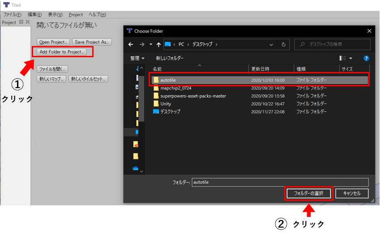Go up one folder level
This screenshot has height=233, width=380.
point(158,44)
